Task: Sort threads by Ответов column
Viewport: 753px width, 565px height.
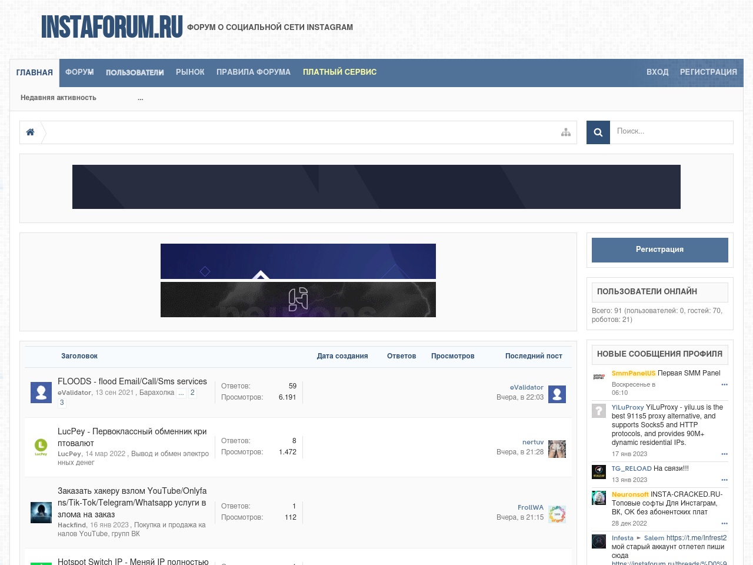Action: (x=402, y=356)
